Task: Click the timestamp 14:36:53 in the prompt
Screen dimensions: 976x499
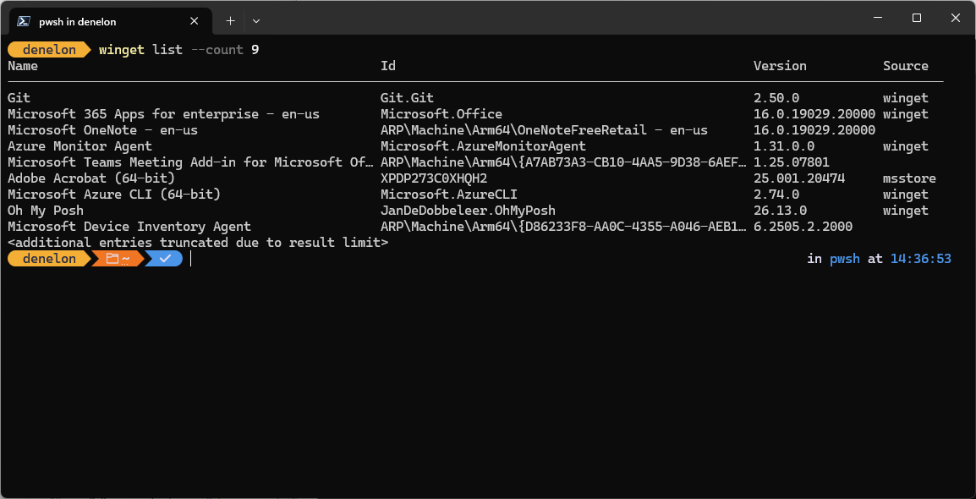Action: (x=920, y=259)
